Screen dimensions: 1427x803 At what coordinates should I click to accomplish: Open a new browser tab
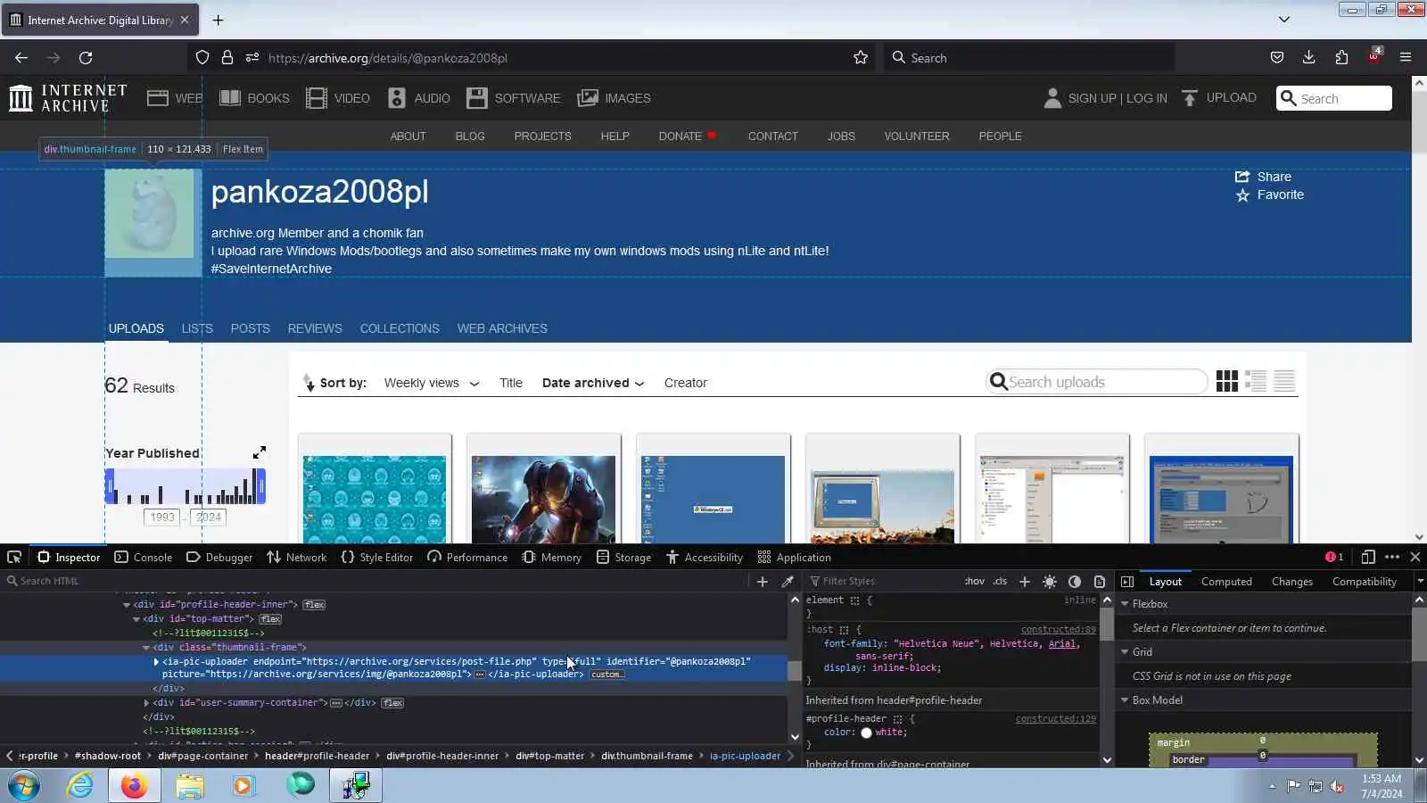click(x=218, y=20)
